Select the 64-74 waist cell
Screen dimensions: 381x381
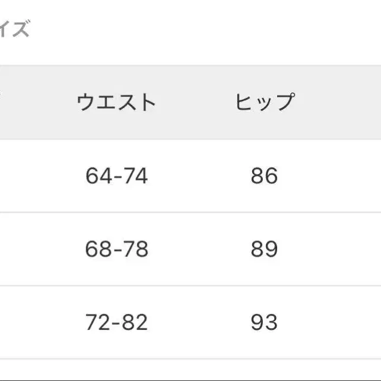click(116, 176)
